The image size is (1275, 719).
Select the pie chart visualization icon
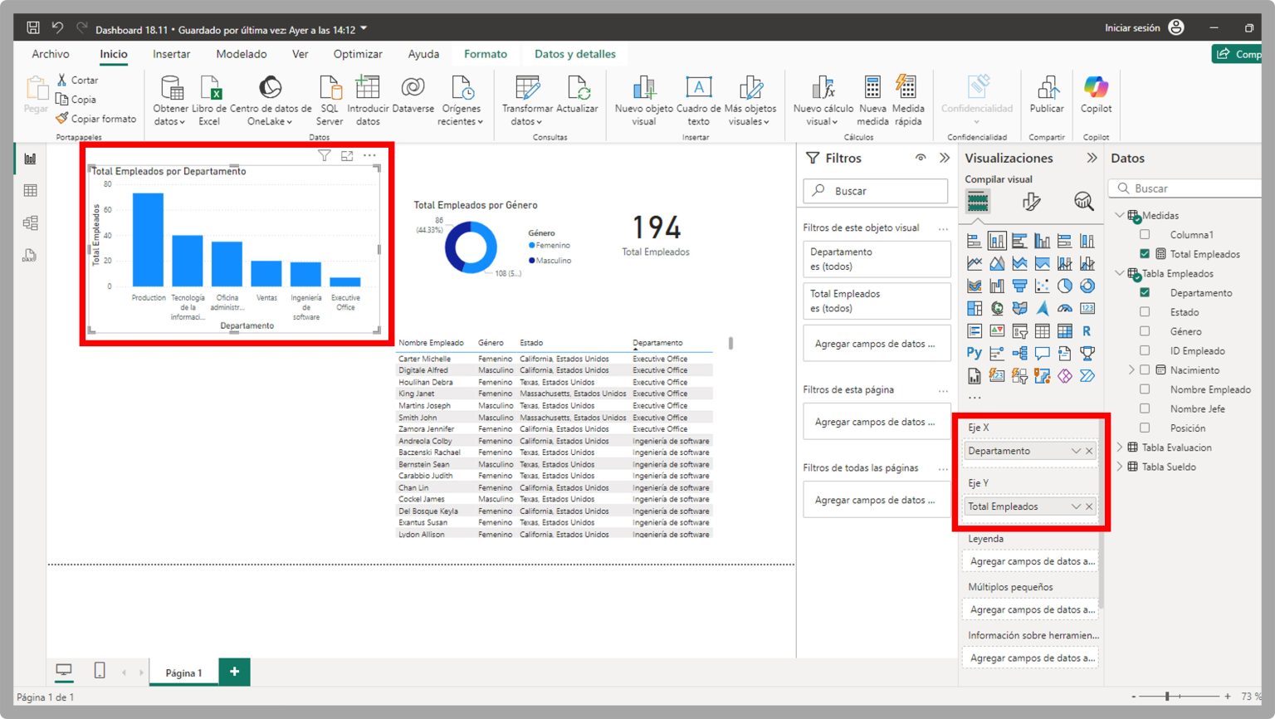click(1064, 286)
